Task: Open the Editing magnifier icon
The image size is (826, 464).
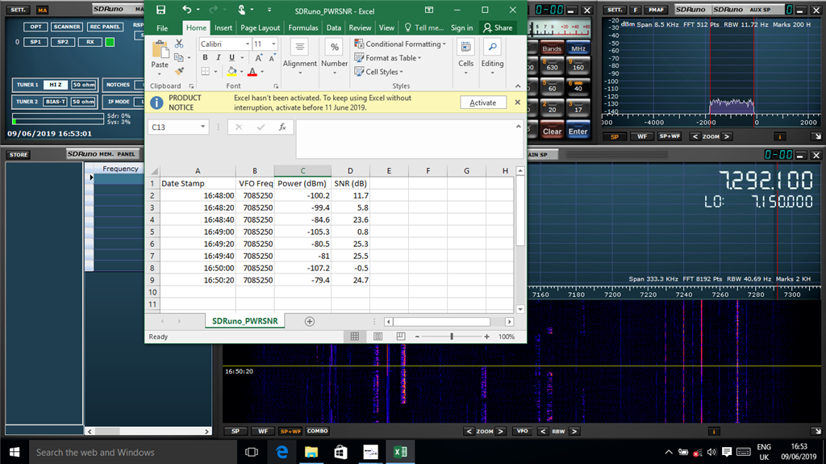Action: click(492, 48)
